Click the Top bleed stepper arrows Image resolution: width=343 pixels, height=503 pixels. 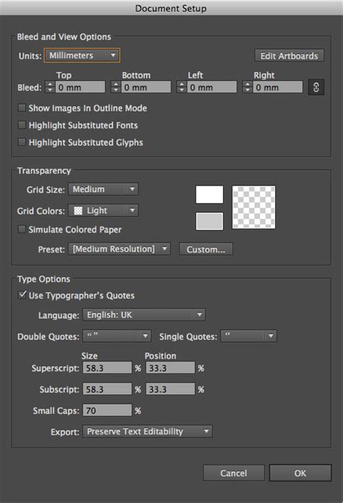click(x=50, y=87)
